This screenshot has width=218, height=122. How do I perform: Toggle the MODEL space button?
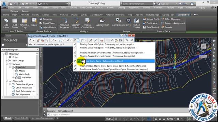pyautogui.click(x=109, y=119)
